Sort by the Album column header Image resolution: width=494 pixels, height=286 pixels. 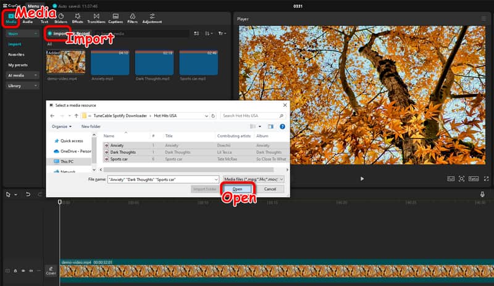[271, 136]
